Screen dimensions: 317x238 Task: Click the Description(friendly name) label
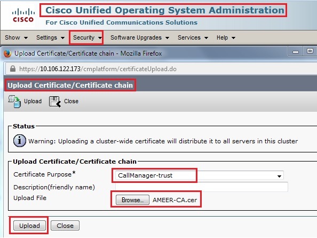pos(54,187)
